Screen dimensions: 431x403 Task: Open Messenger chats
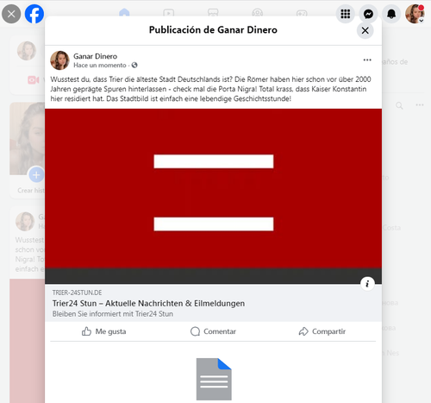(x=368, y=14)
